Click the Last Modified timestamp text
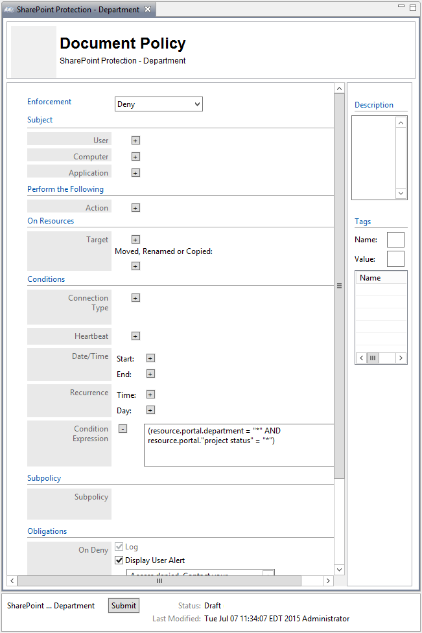 [x=277, y=619]
